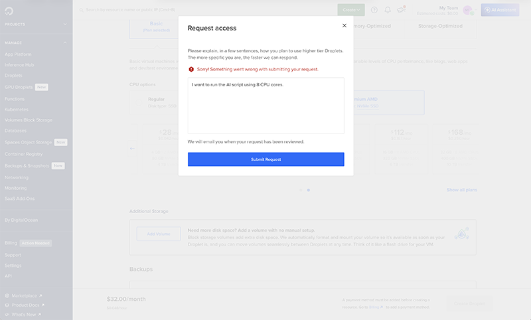
Task: Close the Request access dialog
Action: (344, 26)
